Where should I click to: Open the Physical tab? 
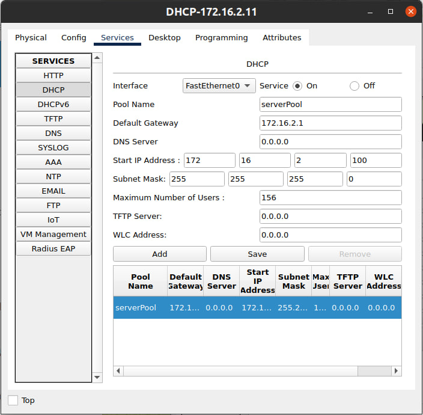tap(31, 37)
